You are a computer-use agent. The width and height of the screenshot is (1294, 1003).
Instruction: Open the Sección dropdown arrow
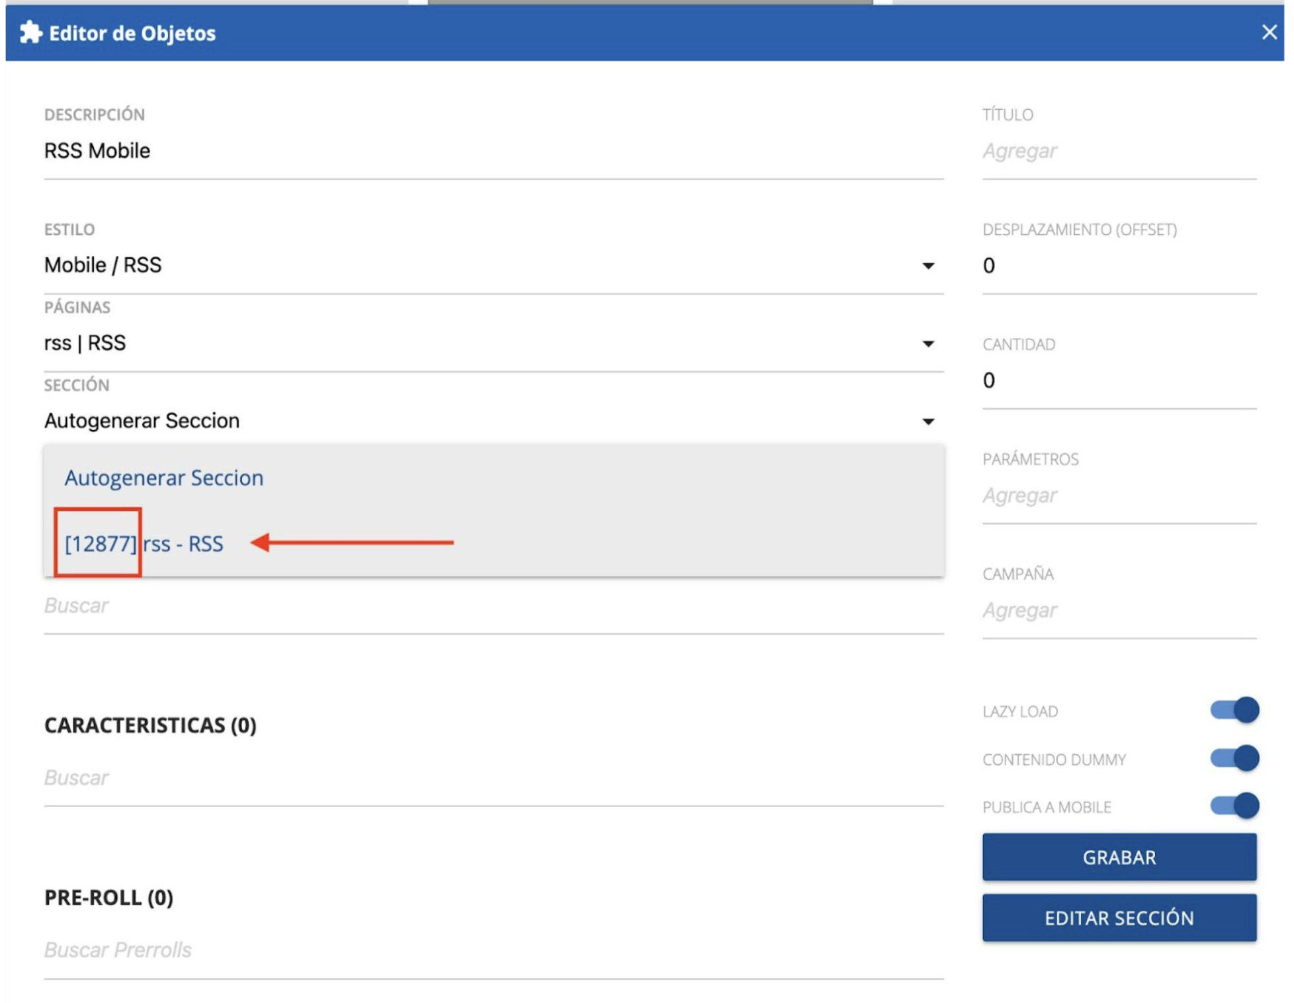coord(928,421)
